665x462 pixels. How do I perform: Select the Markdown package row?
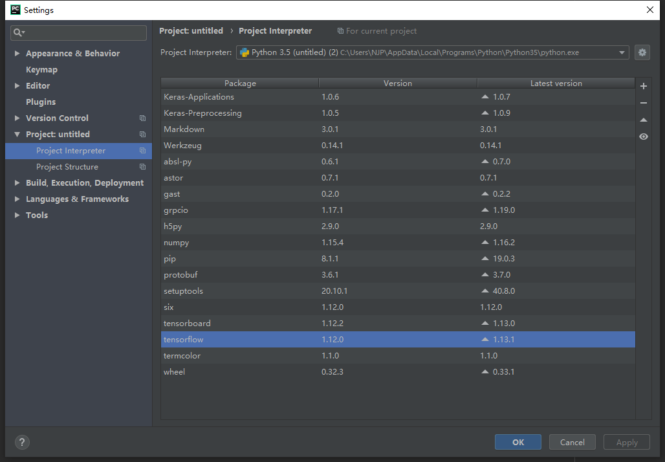tap(398, 129)
